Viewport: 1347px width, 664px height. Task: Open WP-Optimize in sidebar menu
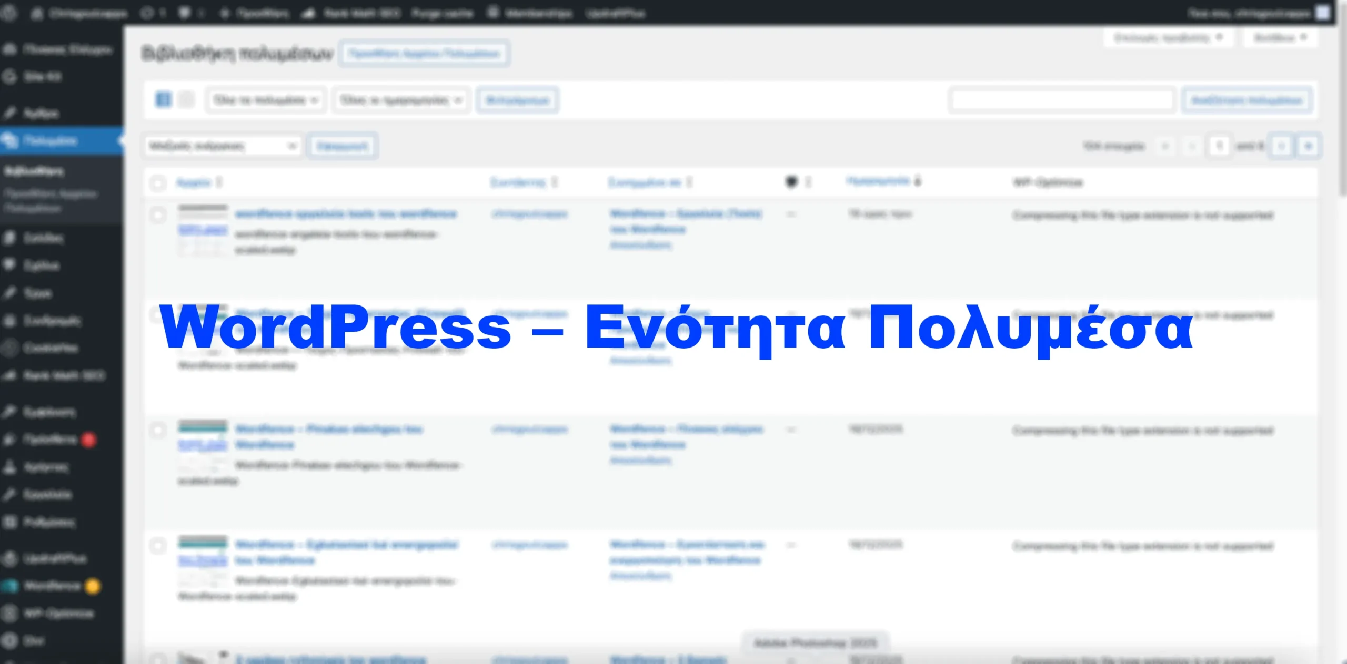tap(58, 613)
